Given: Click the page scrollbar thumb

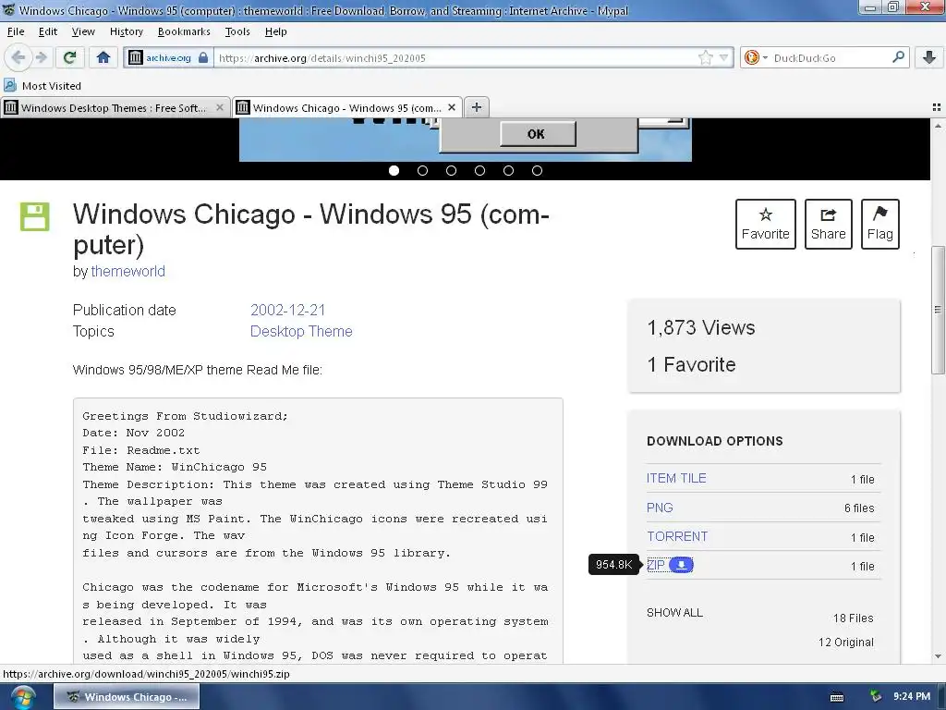Looking at the screenshot, I should click(x=938, y=310).
